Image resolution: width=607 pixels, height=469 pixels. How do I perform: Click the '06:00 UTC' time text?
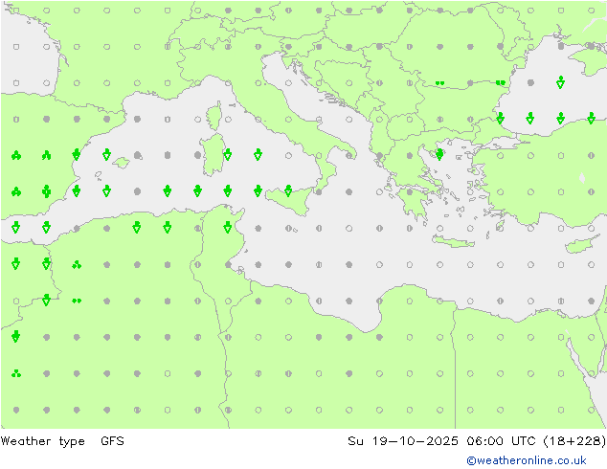pyautogui.click(x=502, y=440)
